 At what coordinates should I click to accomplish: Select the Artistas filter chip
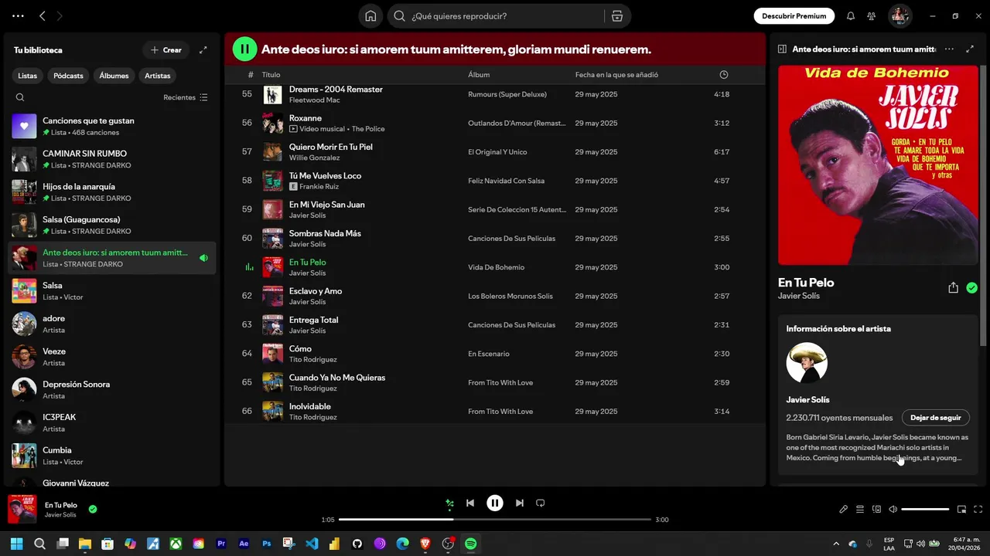pos(158,76)
